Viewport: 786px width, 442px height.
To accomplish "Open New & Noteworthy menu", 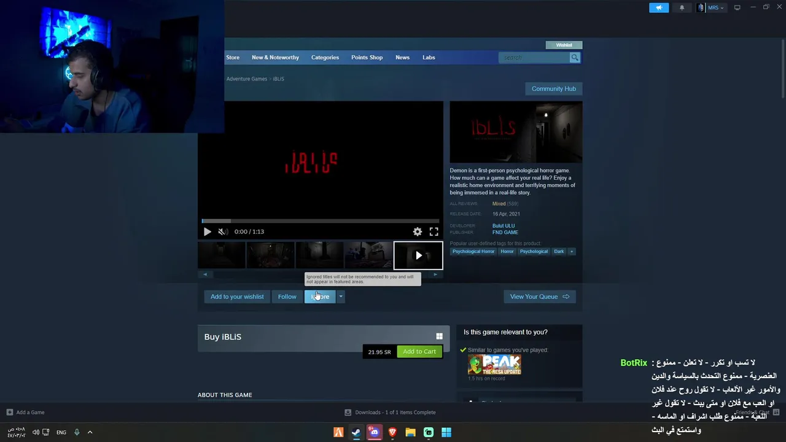I will pos(275,57).
